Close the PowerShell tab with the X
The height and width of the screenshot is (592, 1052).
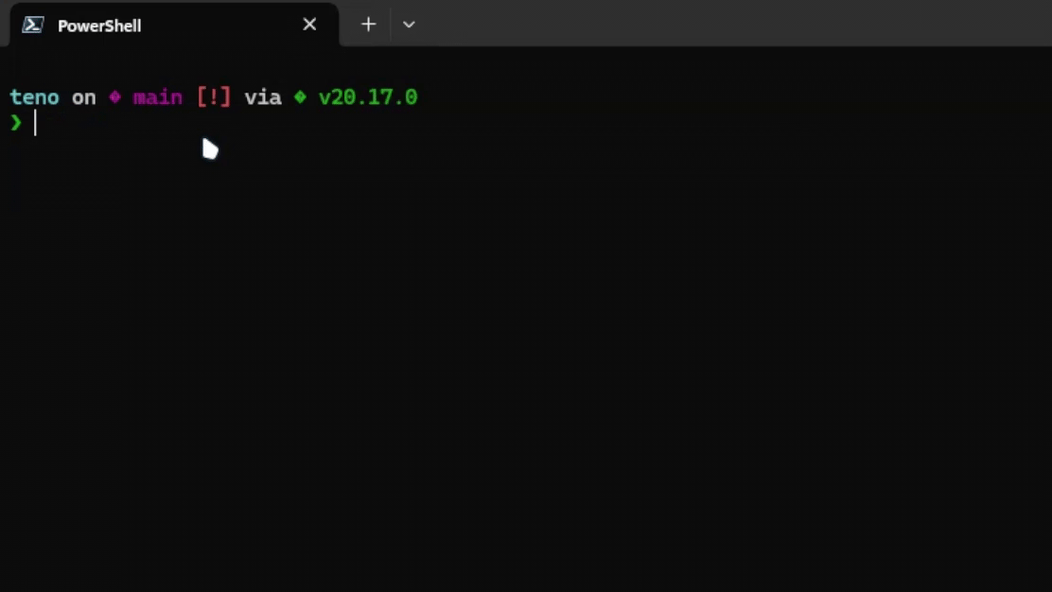pos(309,25)
